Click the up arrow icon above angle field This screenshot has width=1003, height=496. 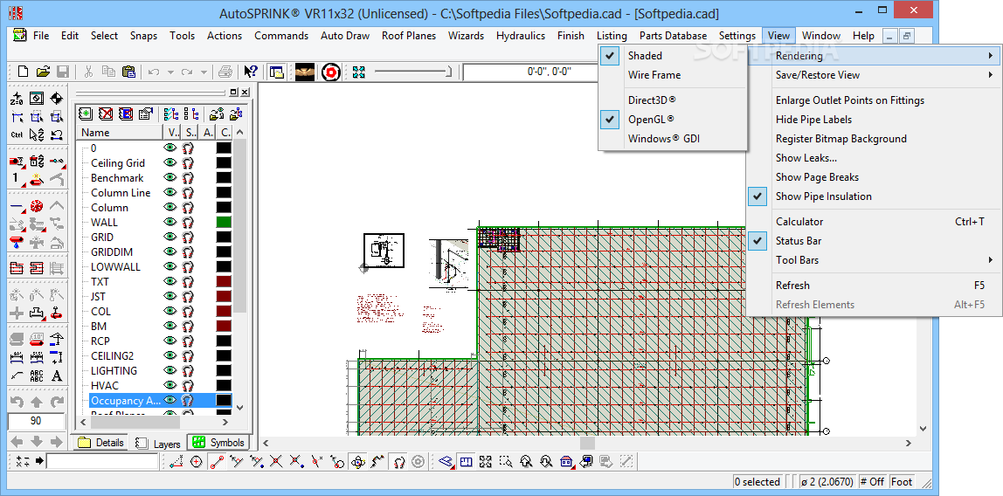(x=37, y=402)
